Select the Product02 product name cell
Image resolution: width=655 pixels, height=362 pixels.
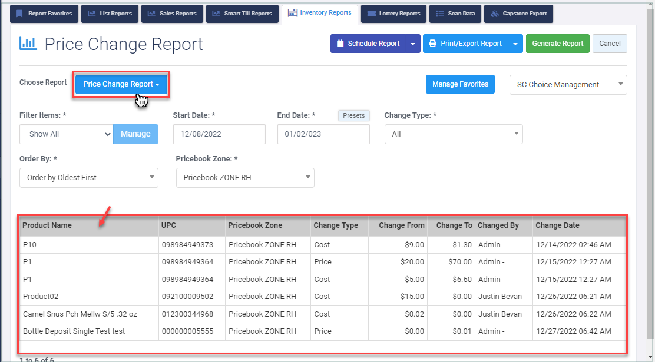89,297
